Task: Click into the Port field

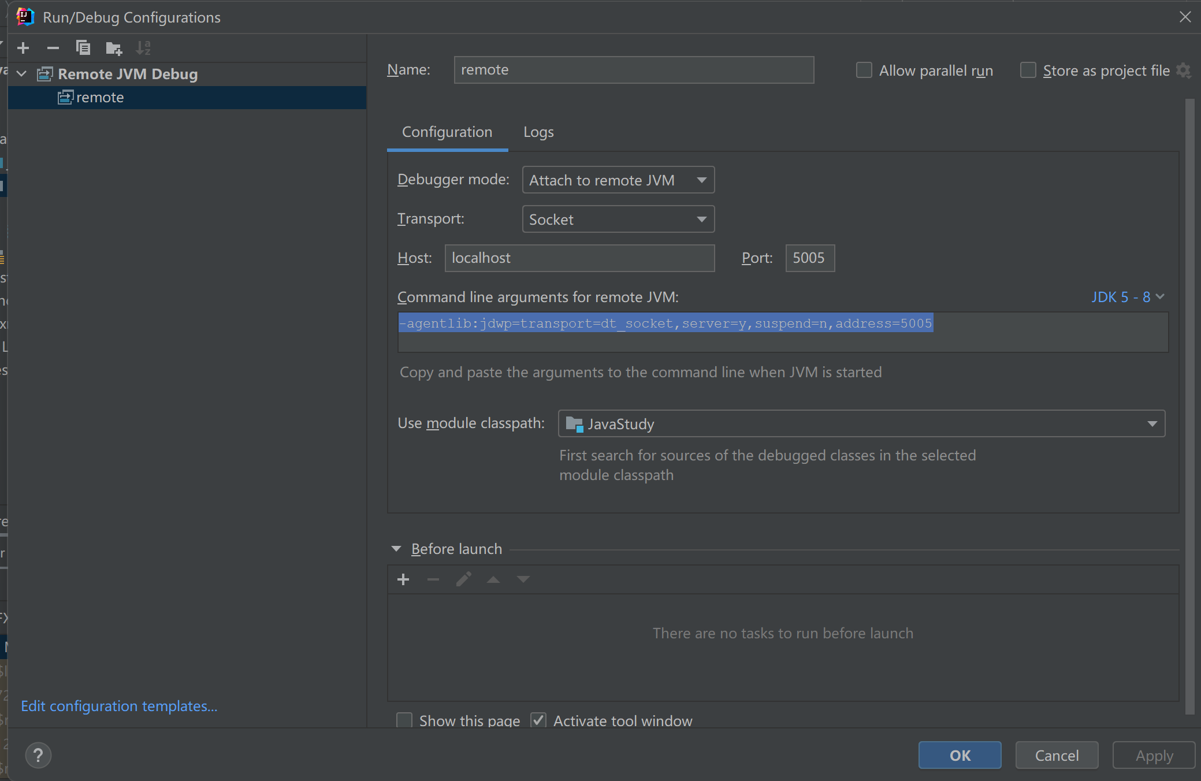Action: (x=810, y=258)
